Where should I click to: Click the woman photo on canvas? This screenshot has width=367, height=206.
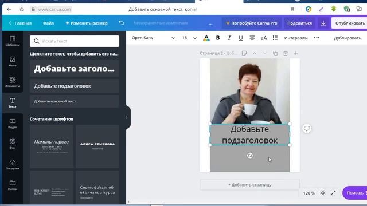[250, 91]
